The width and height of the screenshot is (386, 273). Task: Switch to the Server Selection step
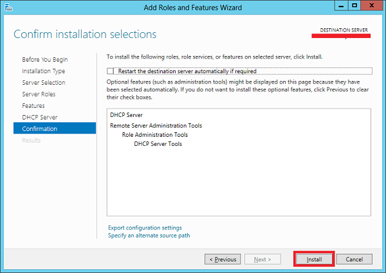click(x=43, y=83)
